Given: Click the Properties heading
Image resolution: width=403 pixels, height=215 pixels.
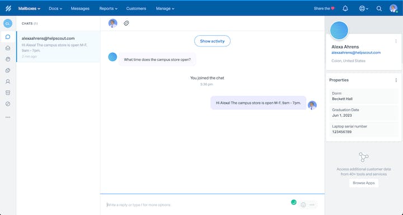Looking at the screenshot, I should click(339, 80).
